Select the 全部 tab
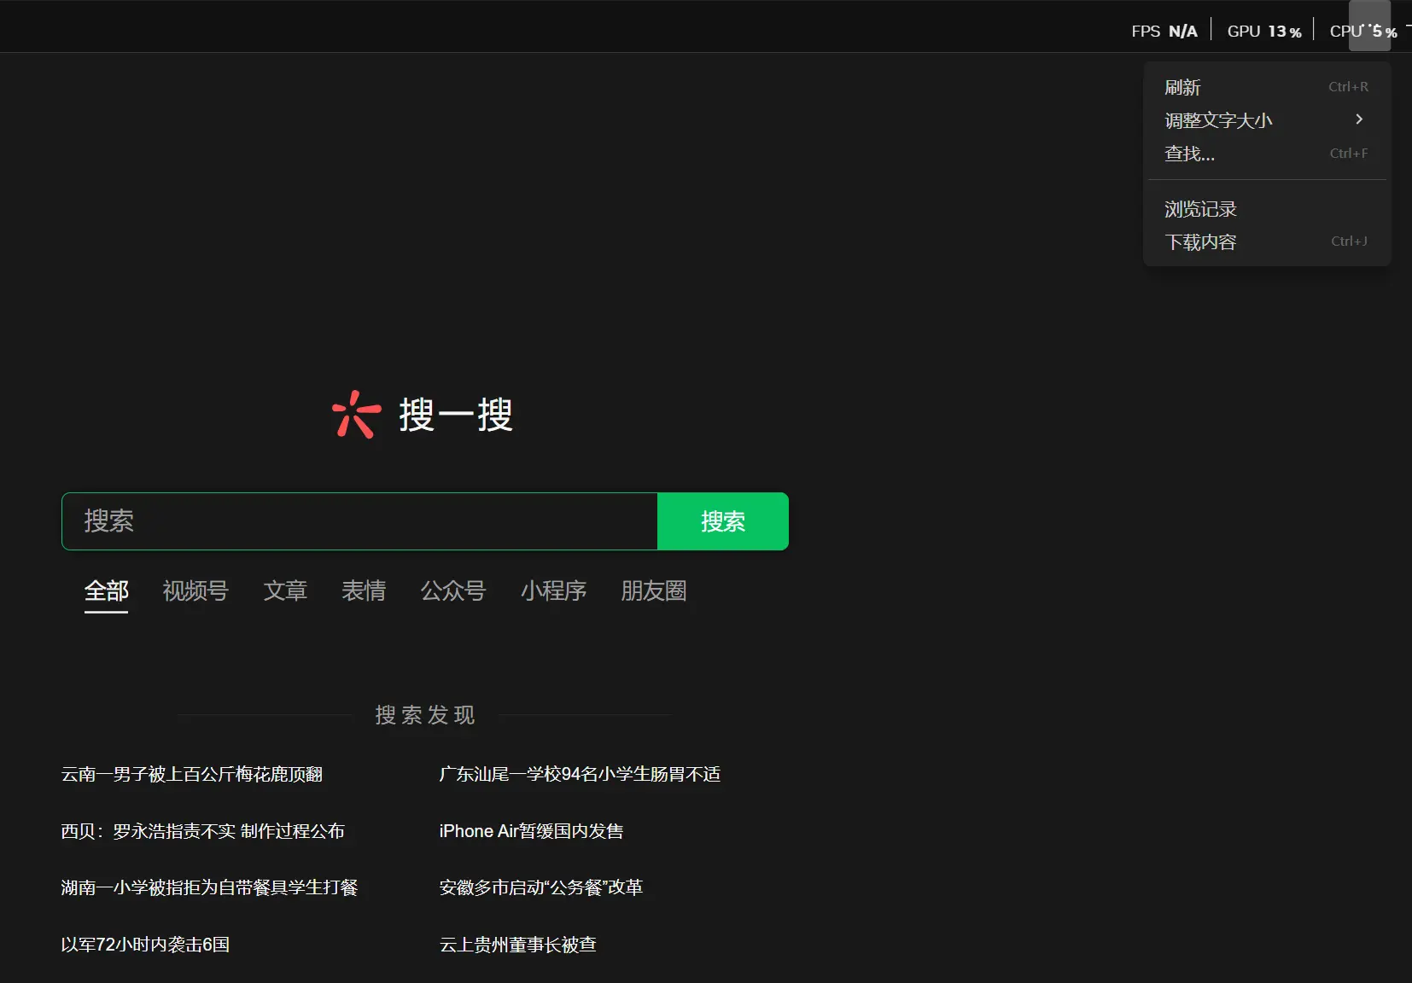1412x983 pixels. [x=106, y=590]
